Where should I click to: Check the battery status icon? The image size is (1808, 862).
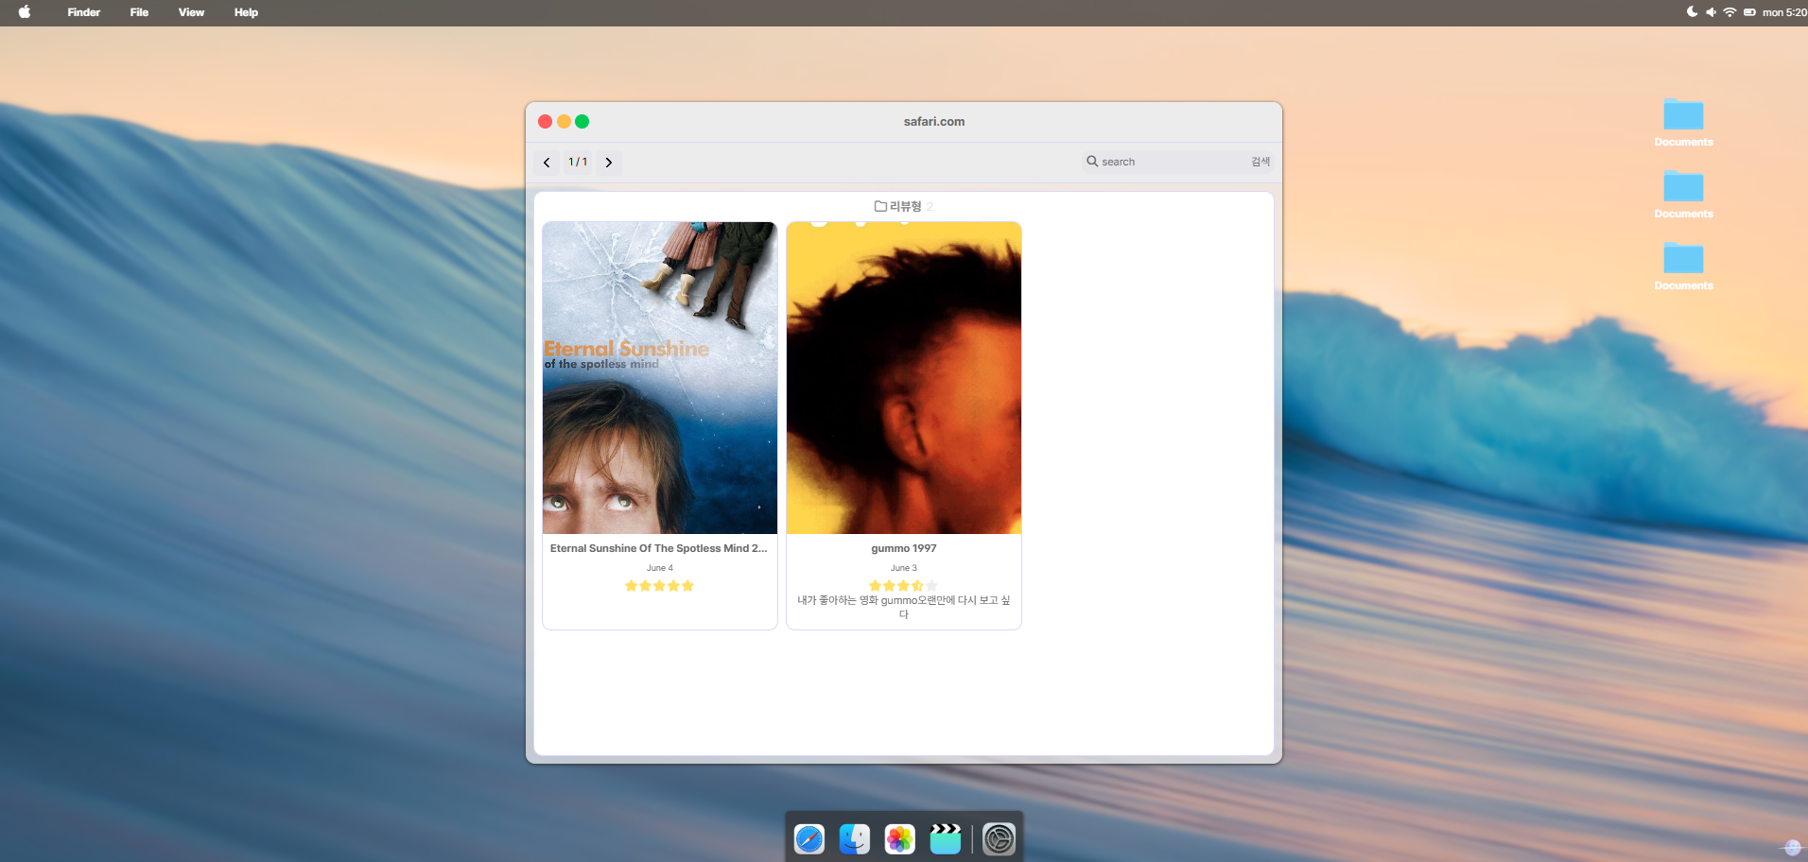1749,12
